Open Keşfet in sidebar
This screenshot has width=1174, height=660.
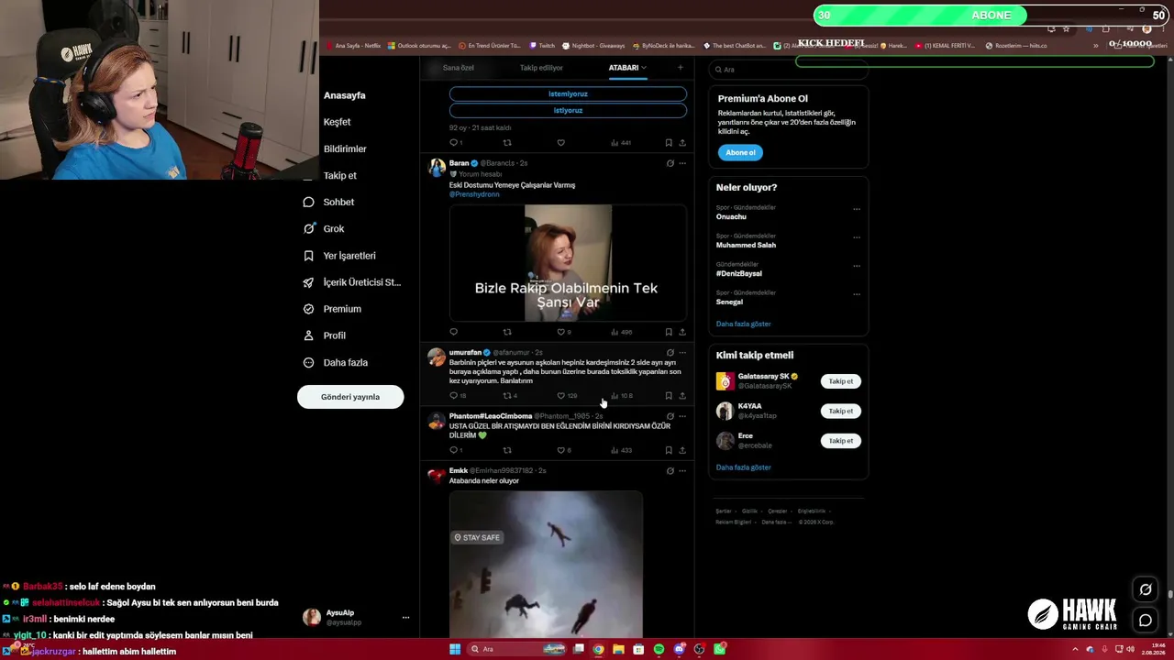click(x=337, y=122)
